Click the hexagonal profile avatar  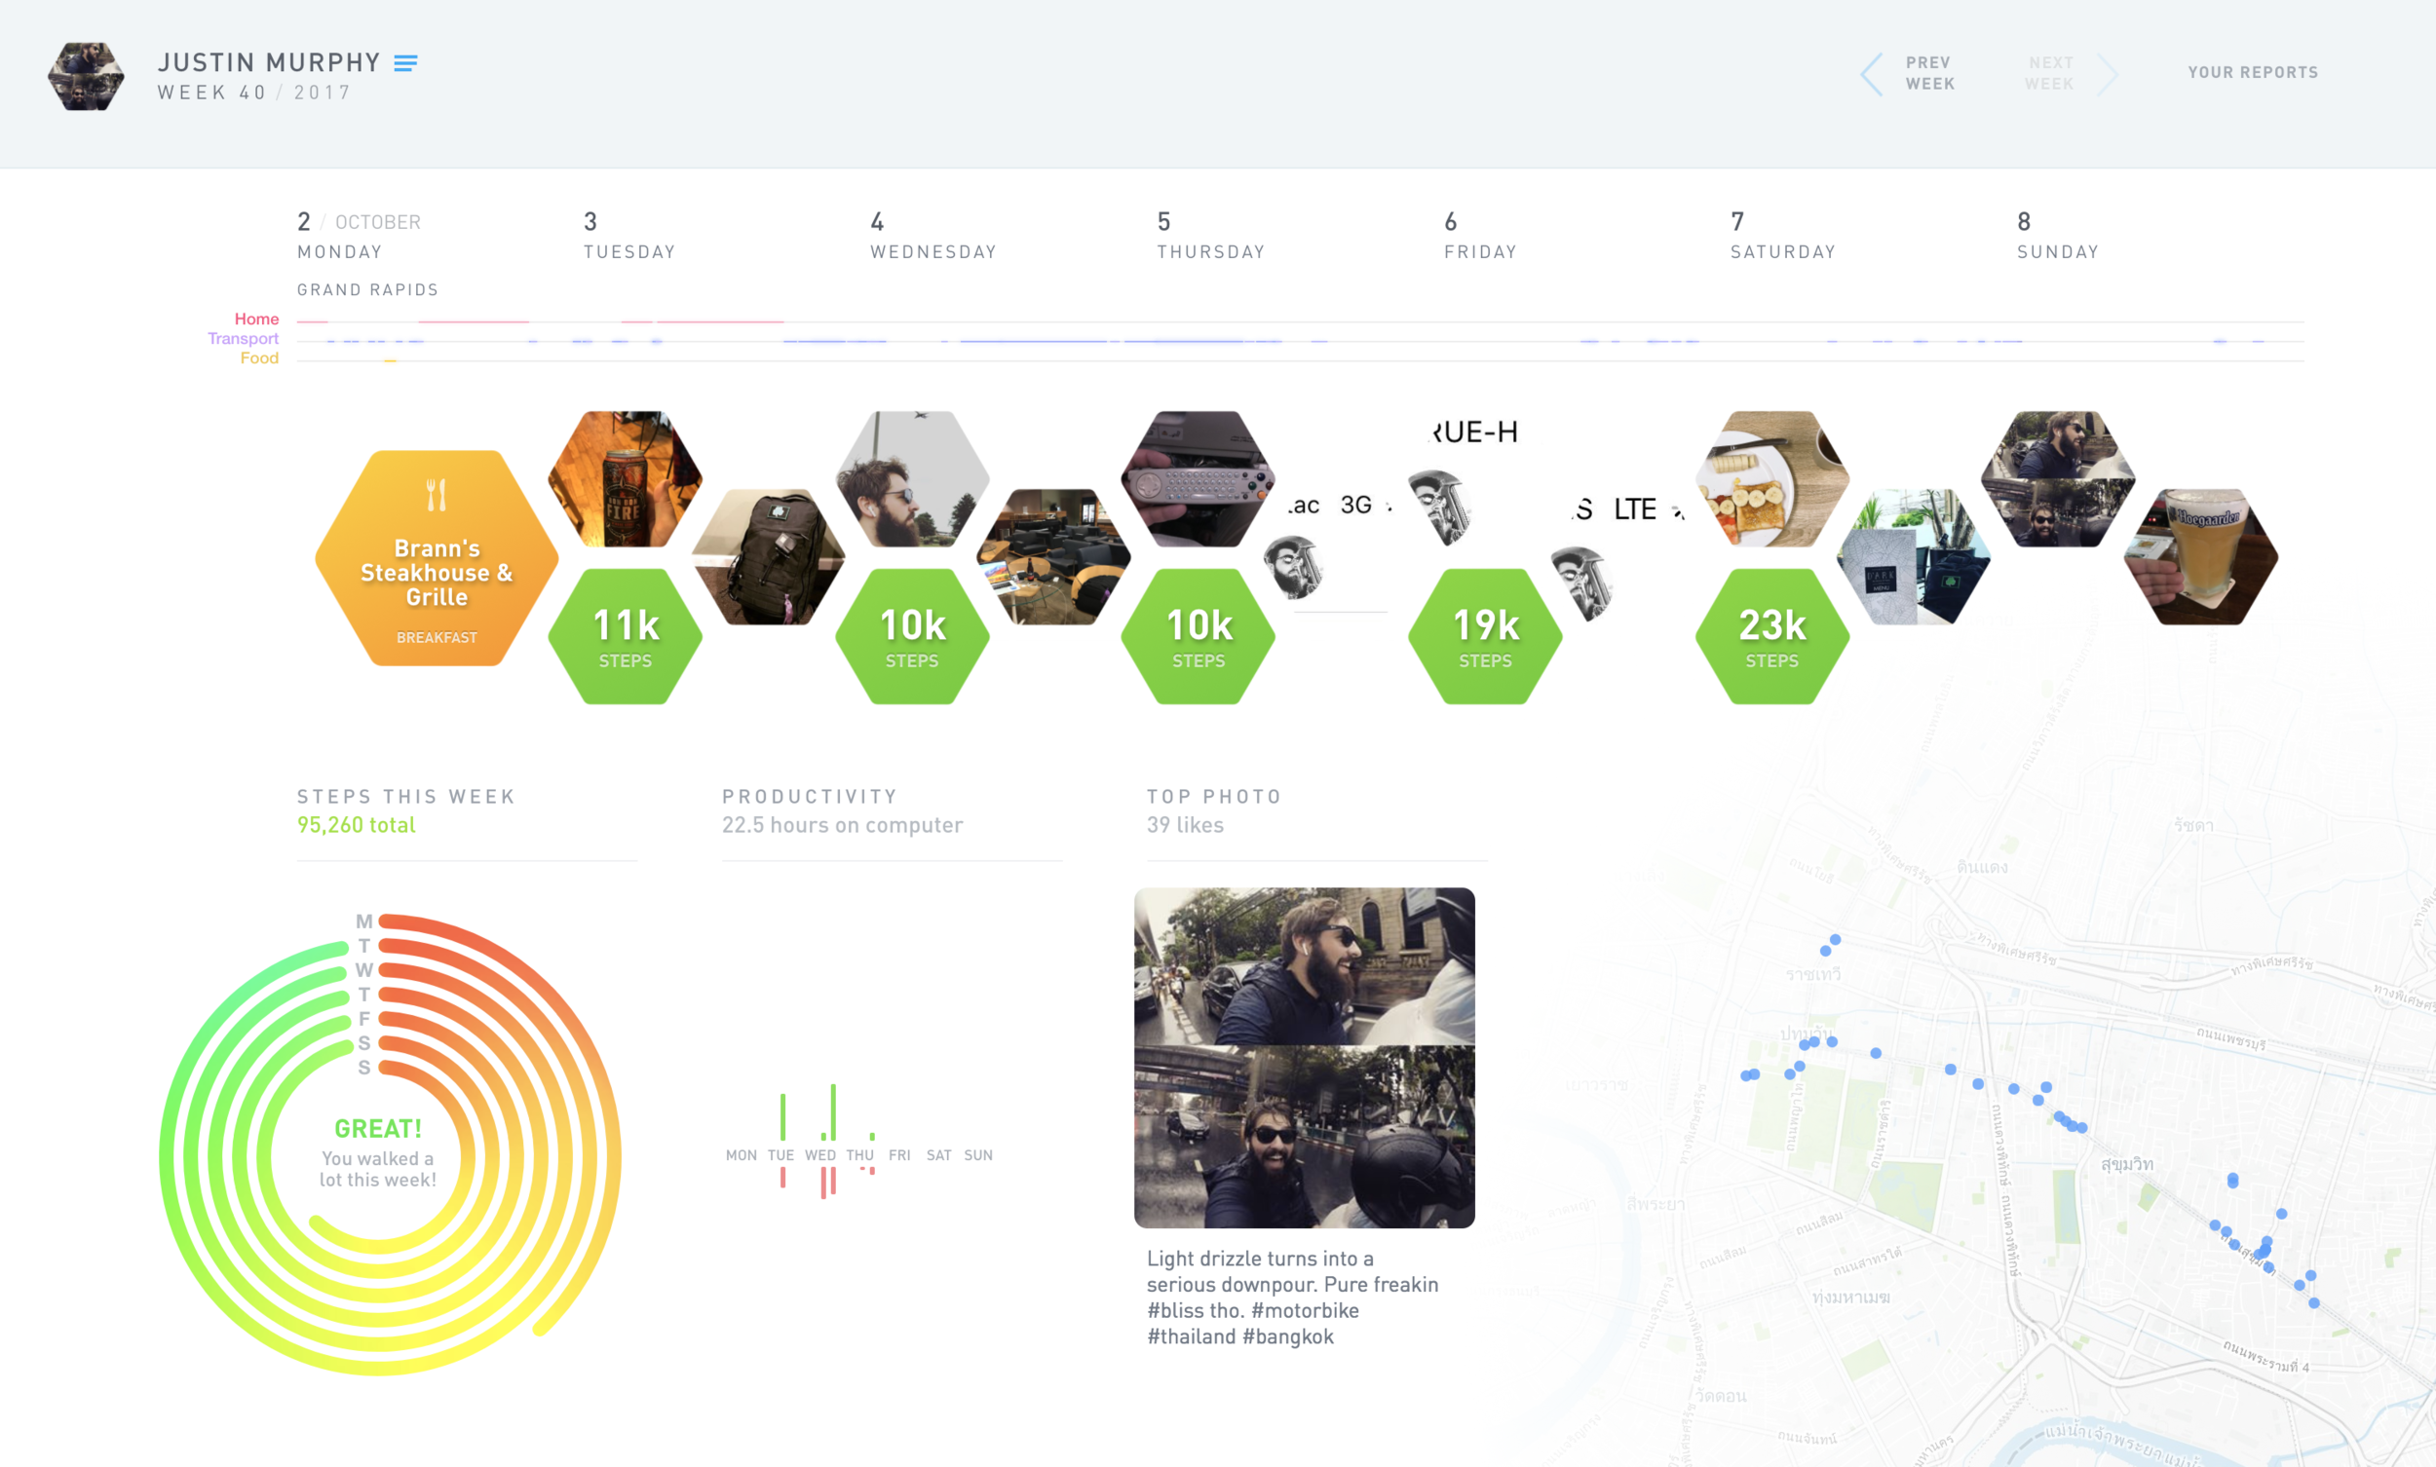coord(86,76)
